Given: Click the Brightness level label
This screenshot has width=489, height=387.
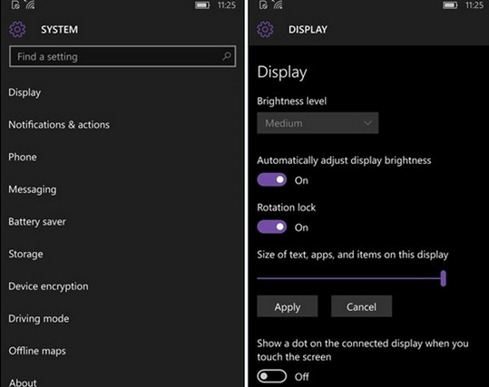Looking at the screenshot, I should [x=291, y=101].
